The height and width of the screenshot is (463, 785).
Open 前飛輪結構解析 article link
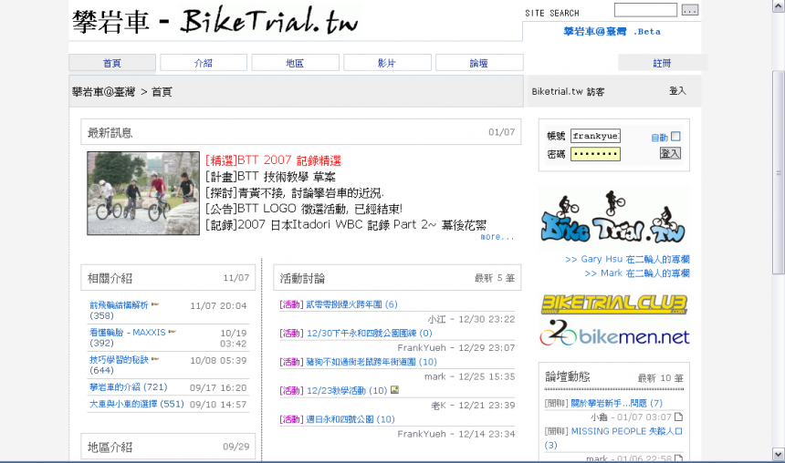point(119,305)
